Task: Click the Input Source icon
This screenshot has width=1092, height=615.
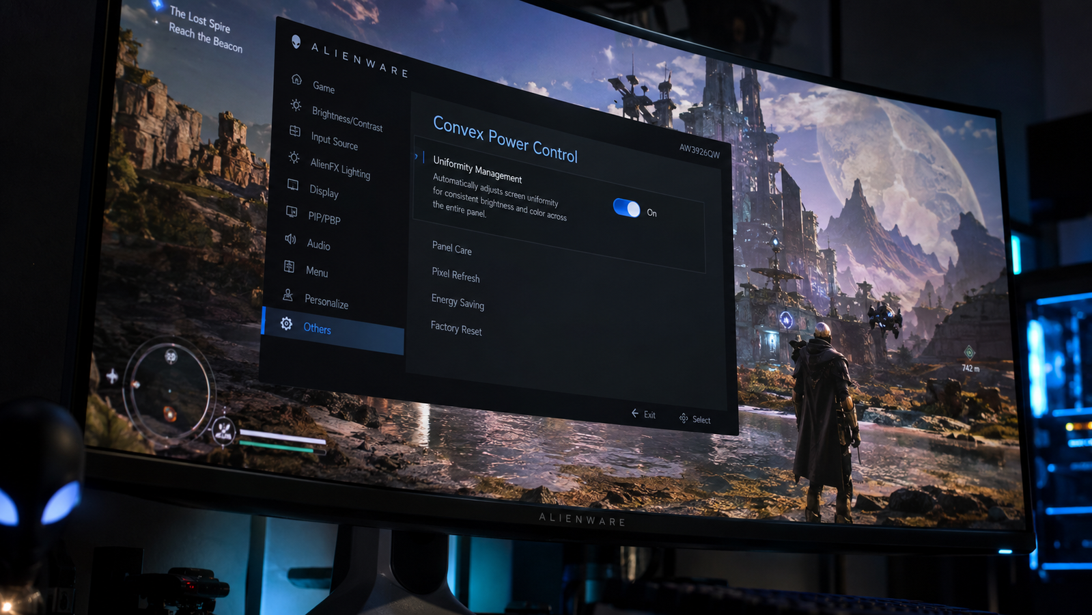Action: 295,131
